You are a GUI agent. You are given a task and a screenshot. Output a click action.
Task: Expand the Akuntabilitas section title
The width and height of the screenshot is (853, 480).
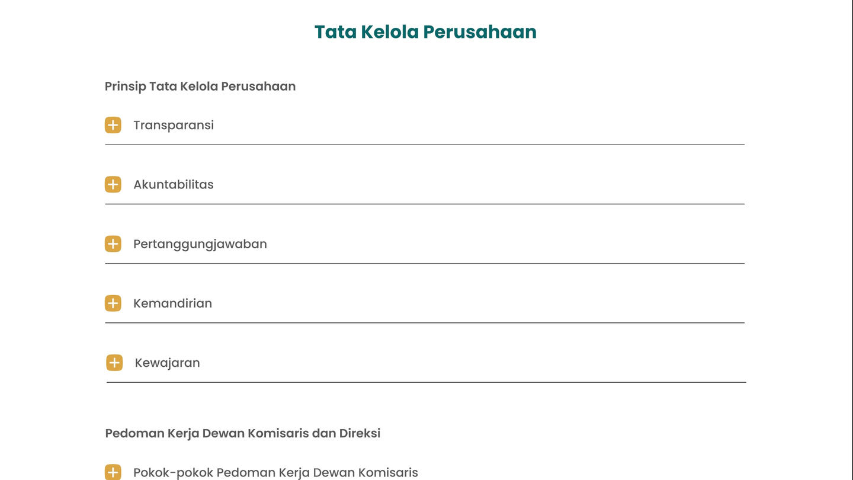click(x=174, y=184)
